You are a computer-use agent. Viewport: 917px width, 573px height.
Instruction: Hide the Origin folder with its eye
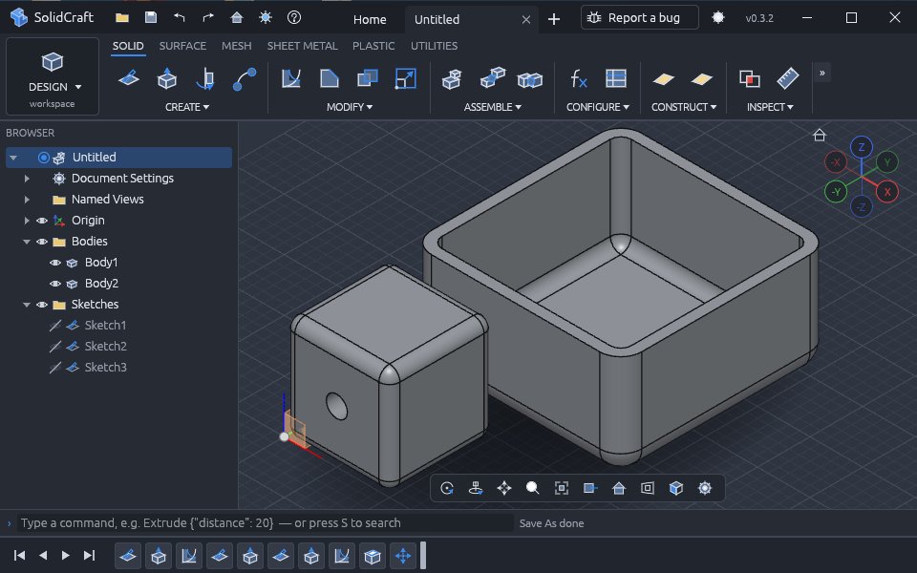click(41, 221)
